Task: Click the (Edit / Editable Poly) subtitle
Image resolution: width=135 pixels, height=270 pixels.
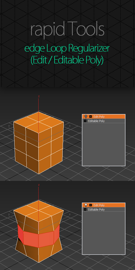Action: (67, 60)
